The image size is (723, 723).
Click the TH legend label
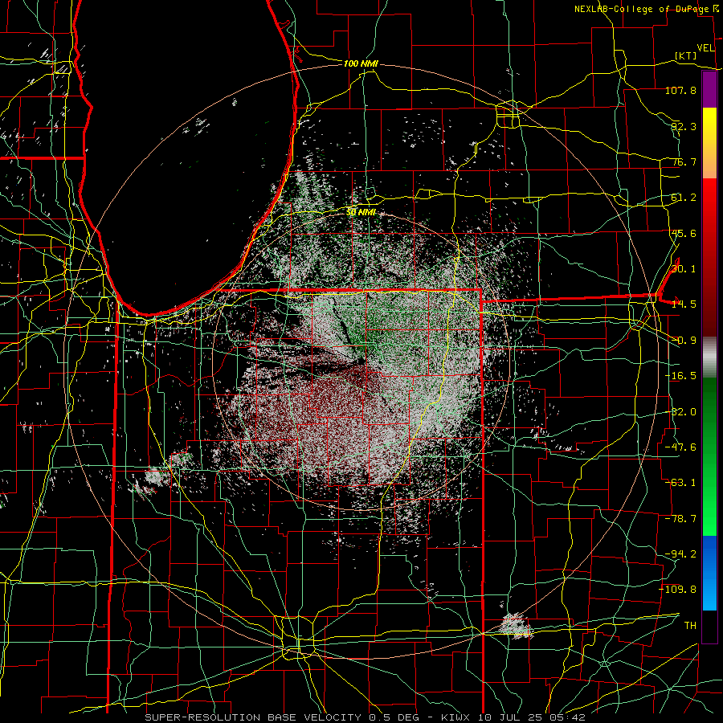(690, 626)
